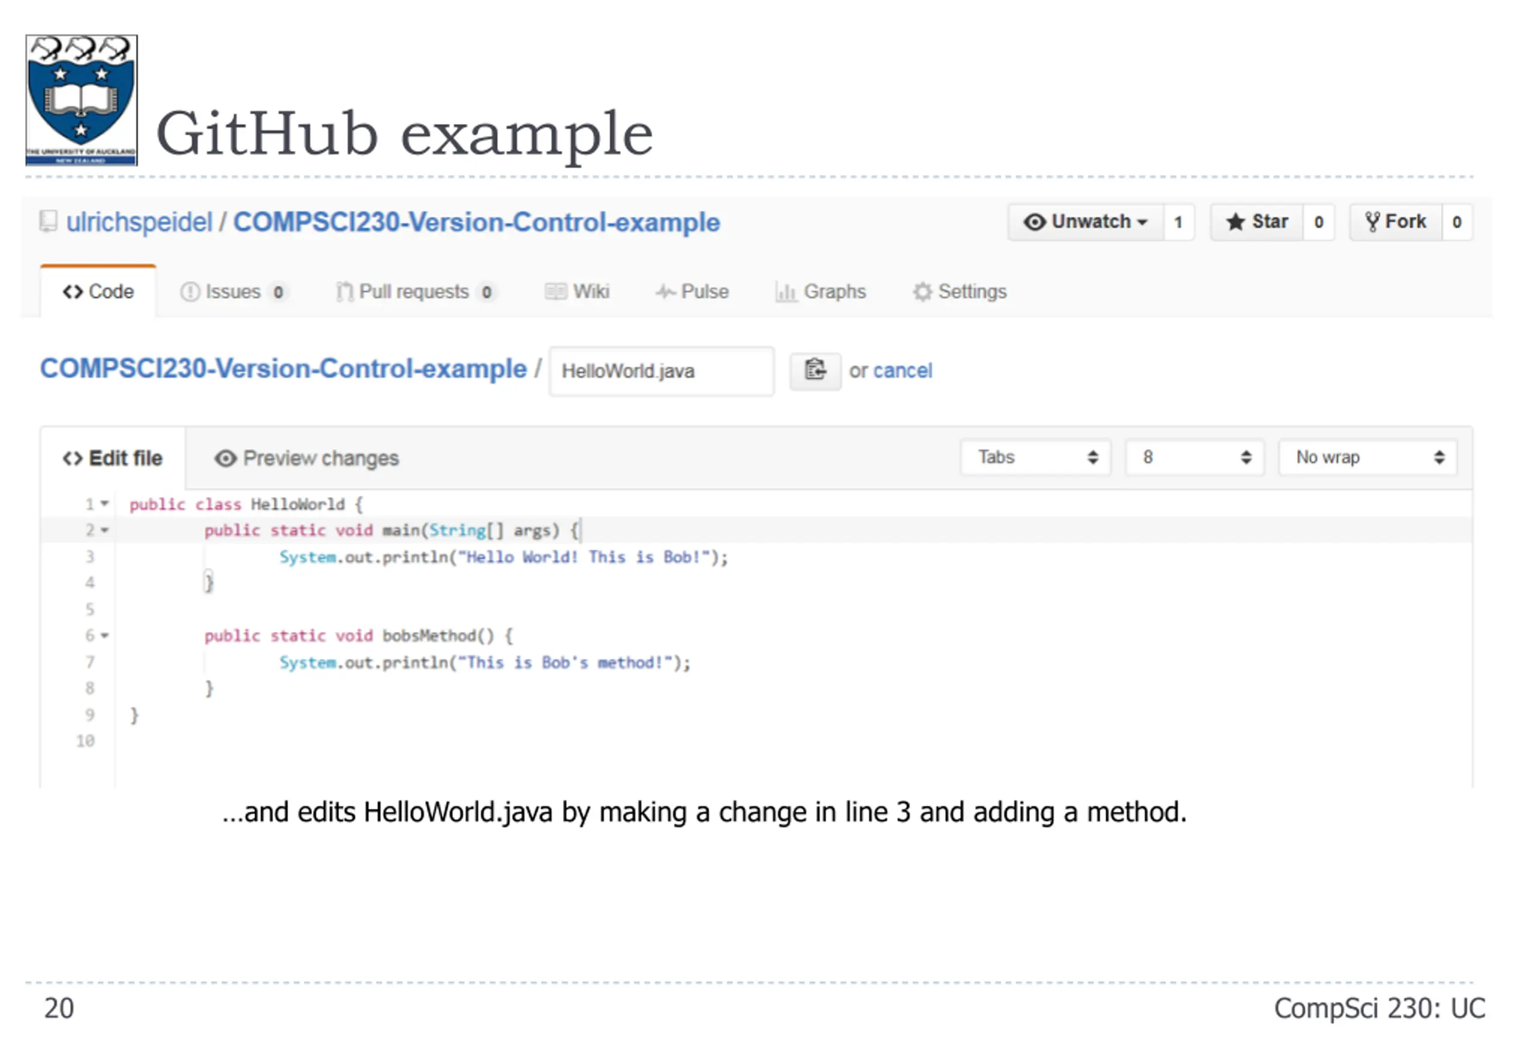Open the Wiki tab
1533x1061 pixels.
pyautogui.click(x=577, y=291)
